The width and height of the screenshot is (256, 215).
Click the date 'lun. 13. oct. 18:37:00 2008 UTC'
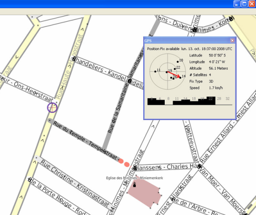click(206, 49)
